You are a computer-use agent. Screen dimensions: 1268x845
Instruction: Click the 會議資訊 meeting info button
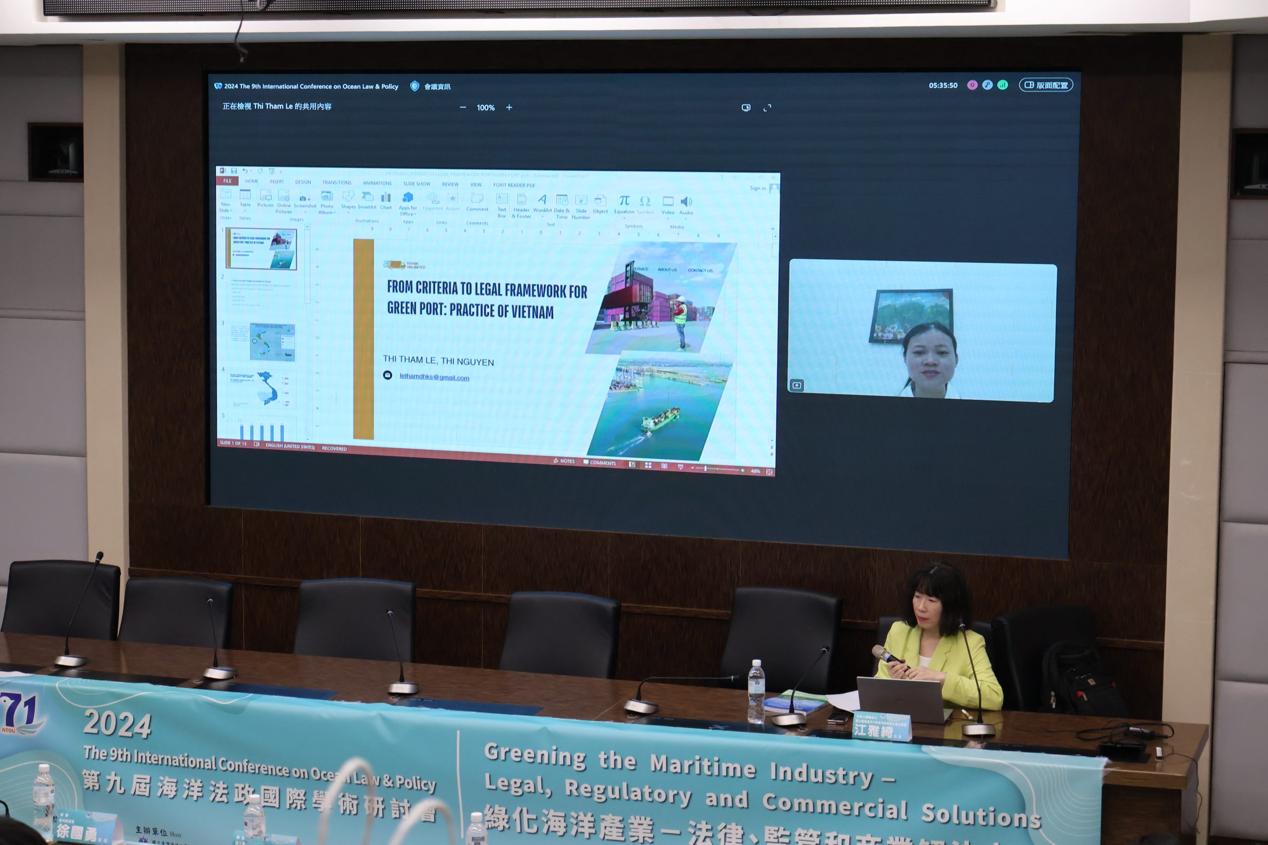(x=431, y=86)
